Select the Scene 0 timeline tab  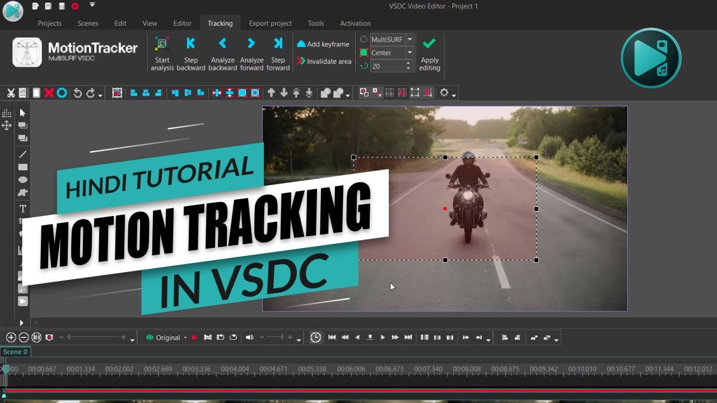coord(15,352)
